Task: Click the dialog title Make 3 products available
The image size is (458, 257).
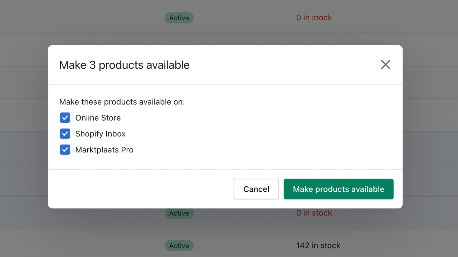Action: pyautogui.click(x=124, y=65)
